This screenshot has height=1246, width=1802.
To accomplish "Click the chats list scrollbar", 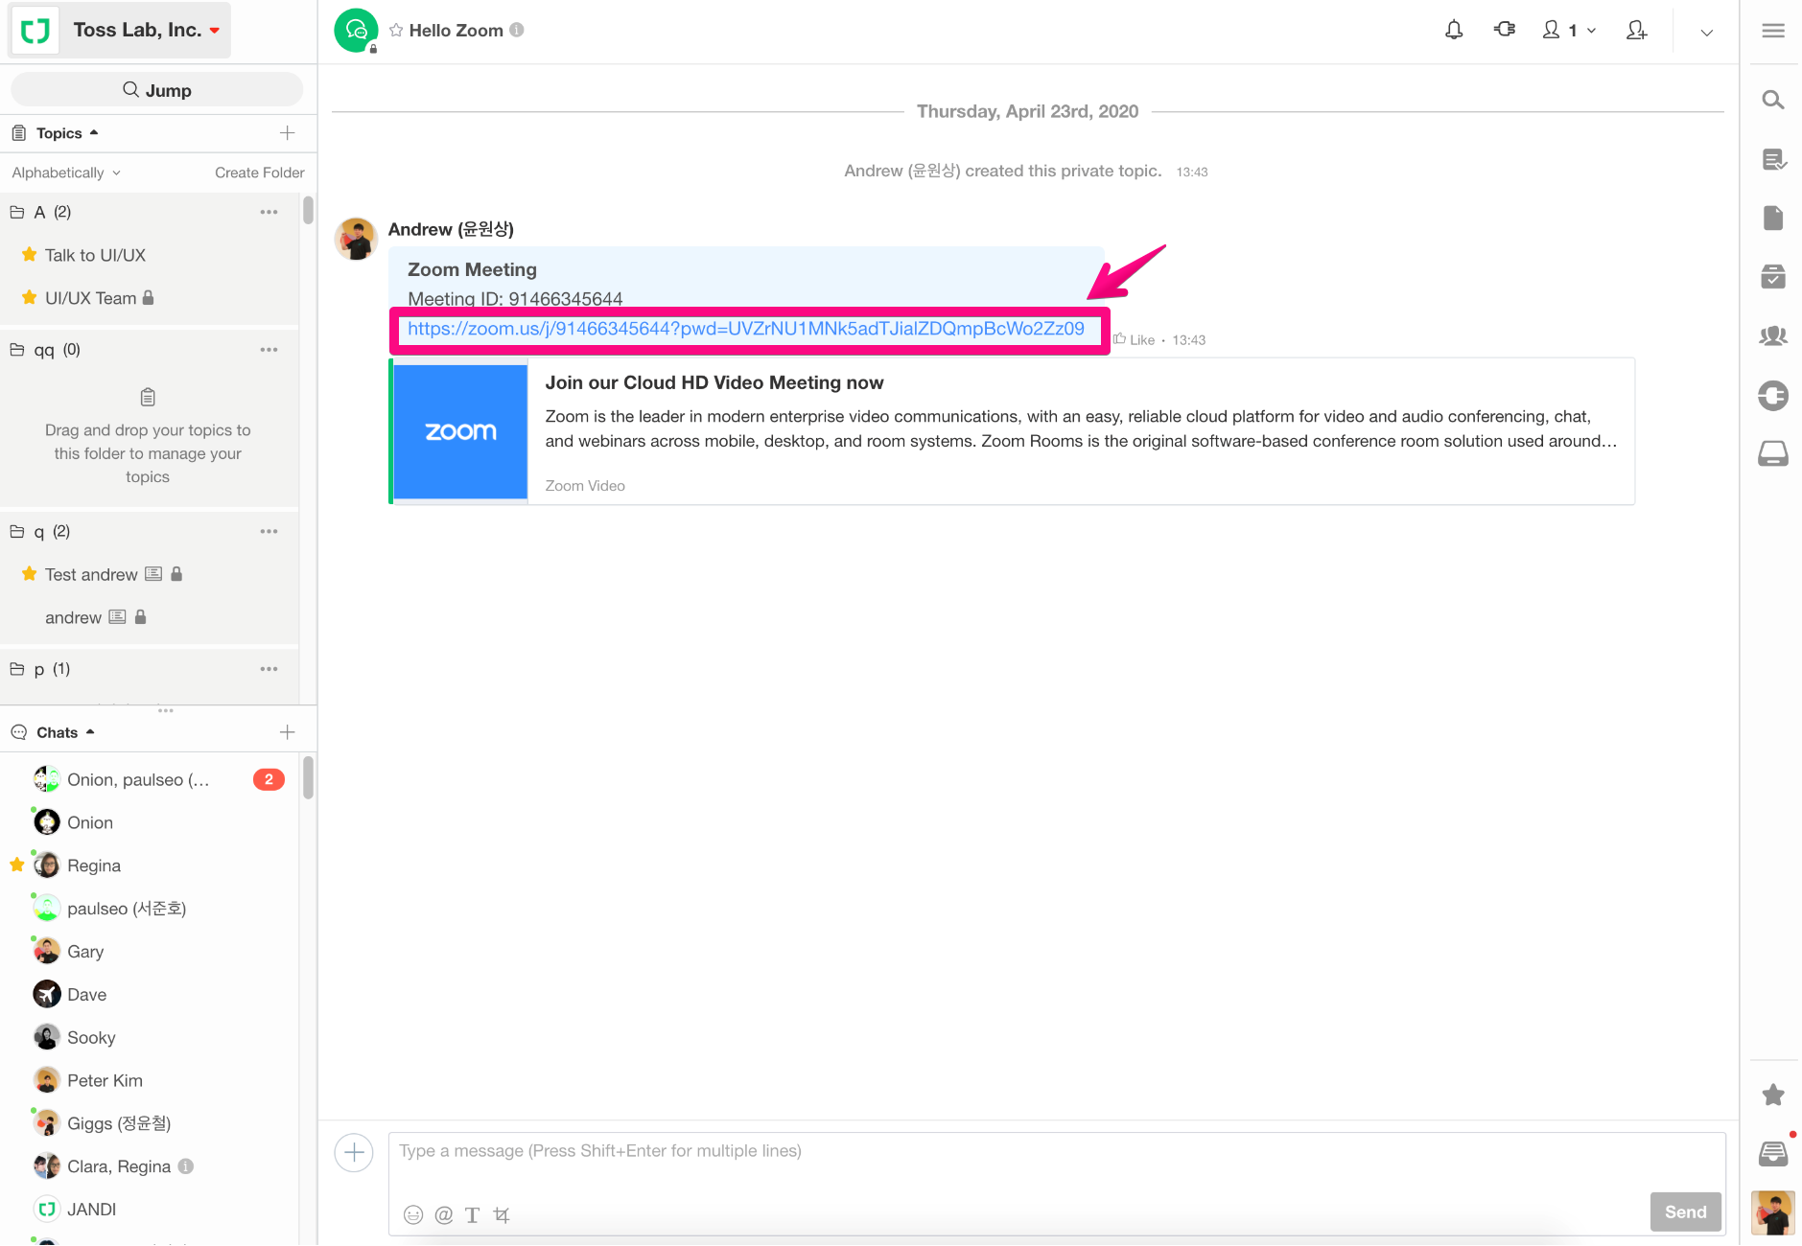I will (308, 777).
